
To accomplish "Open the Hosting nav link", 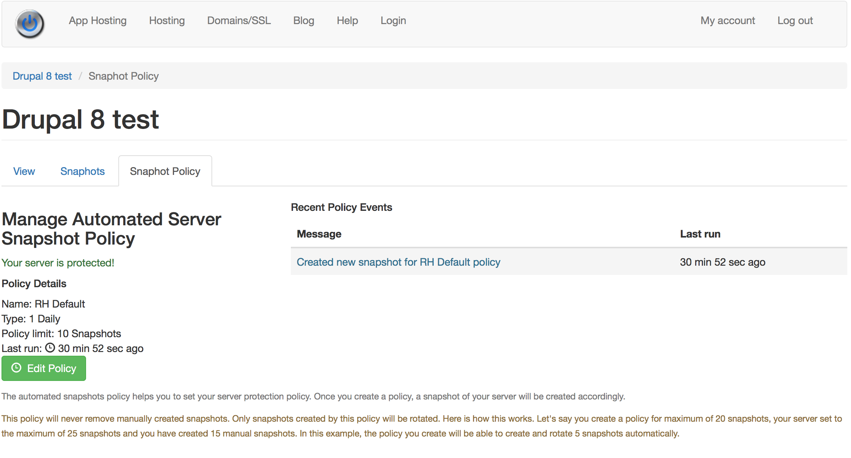I will tap(167, 21).
